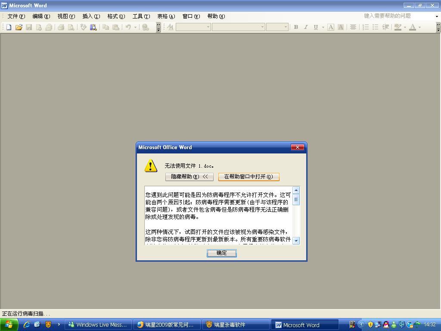
Task: Click the green umbrella tray icon
Action: pyautogui.click(x=417, y=325)
